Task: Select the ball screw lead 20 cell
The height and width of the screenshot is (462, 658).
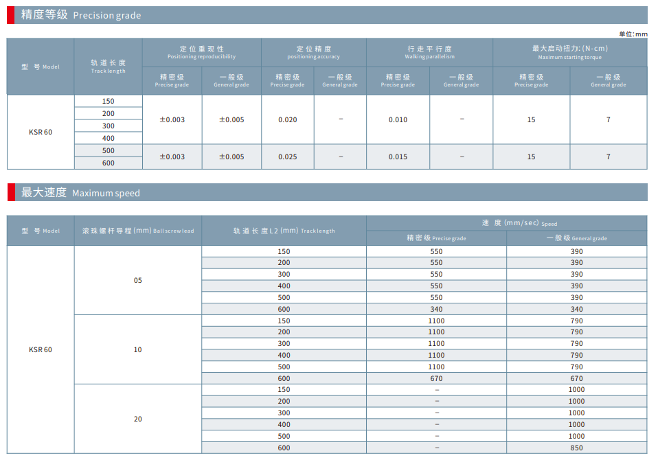Action: click(137, 419)
